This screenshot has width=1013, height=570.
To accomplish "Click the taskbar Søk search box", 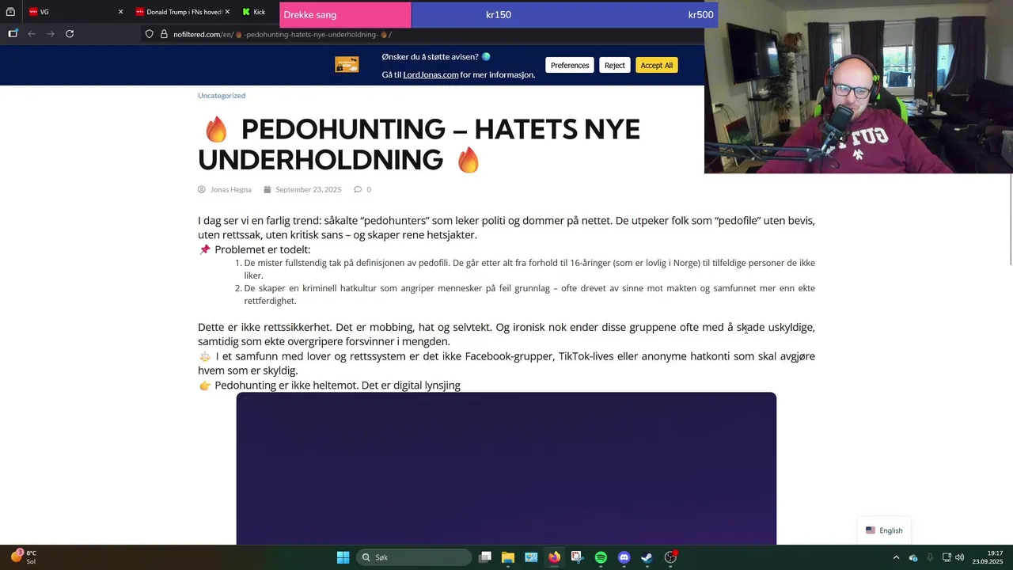I will (x=414, y=557).
